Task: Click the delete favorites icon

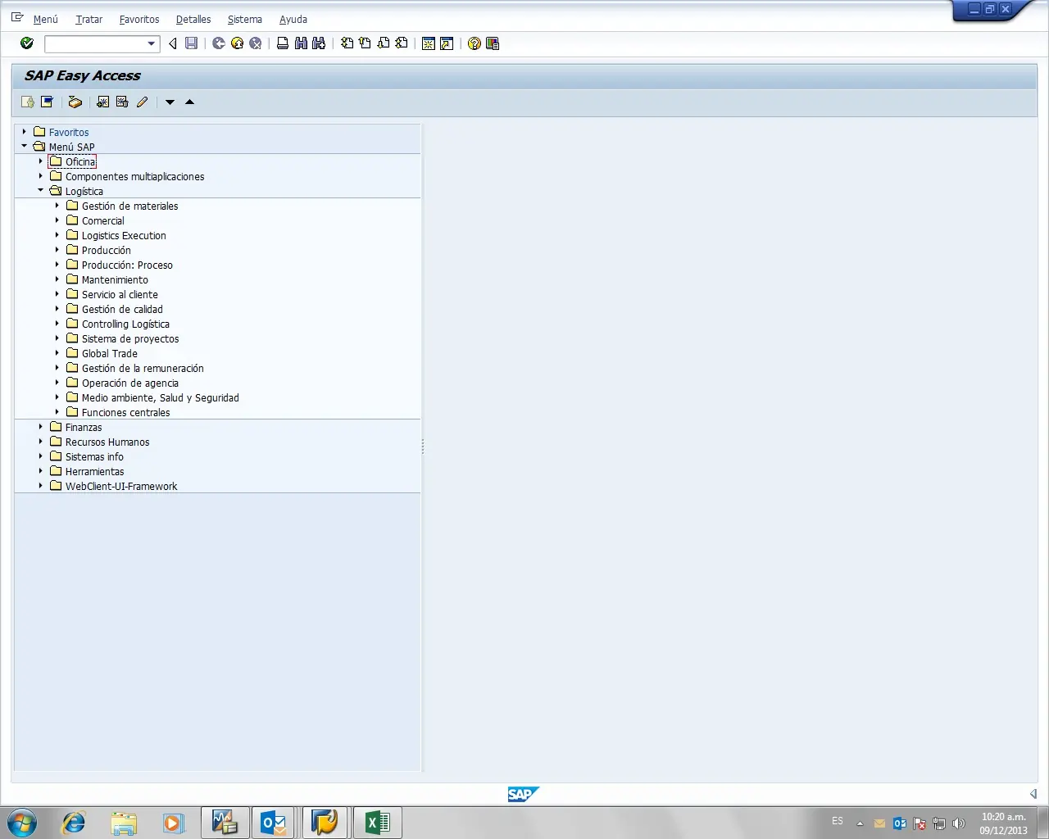Action: coord(122,102)
